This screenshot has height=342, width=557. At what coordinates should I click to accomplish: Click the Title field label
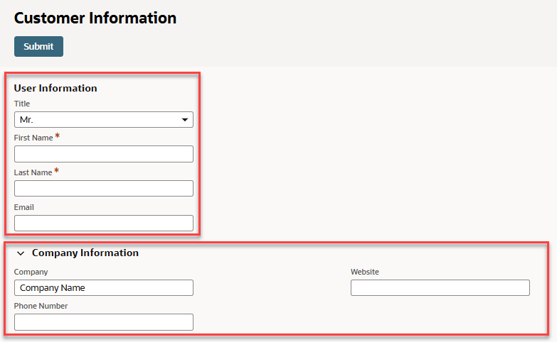point(22,104)
